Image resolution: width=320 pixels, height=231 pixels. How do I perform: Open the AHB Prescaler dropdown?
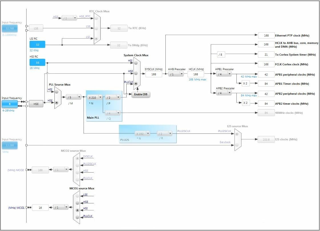click(176, 74)
